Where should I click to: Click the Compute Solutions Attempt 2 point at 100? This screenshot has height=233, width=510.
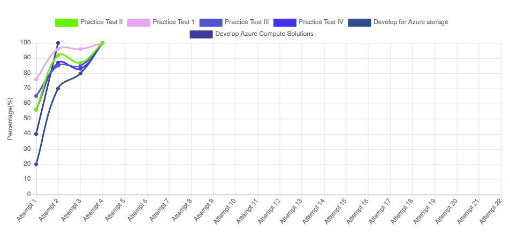coord(58,43)
